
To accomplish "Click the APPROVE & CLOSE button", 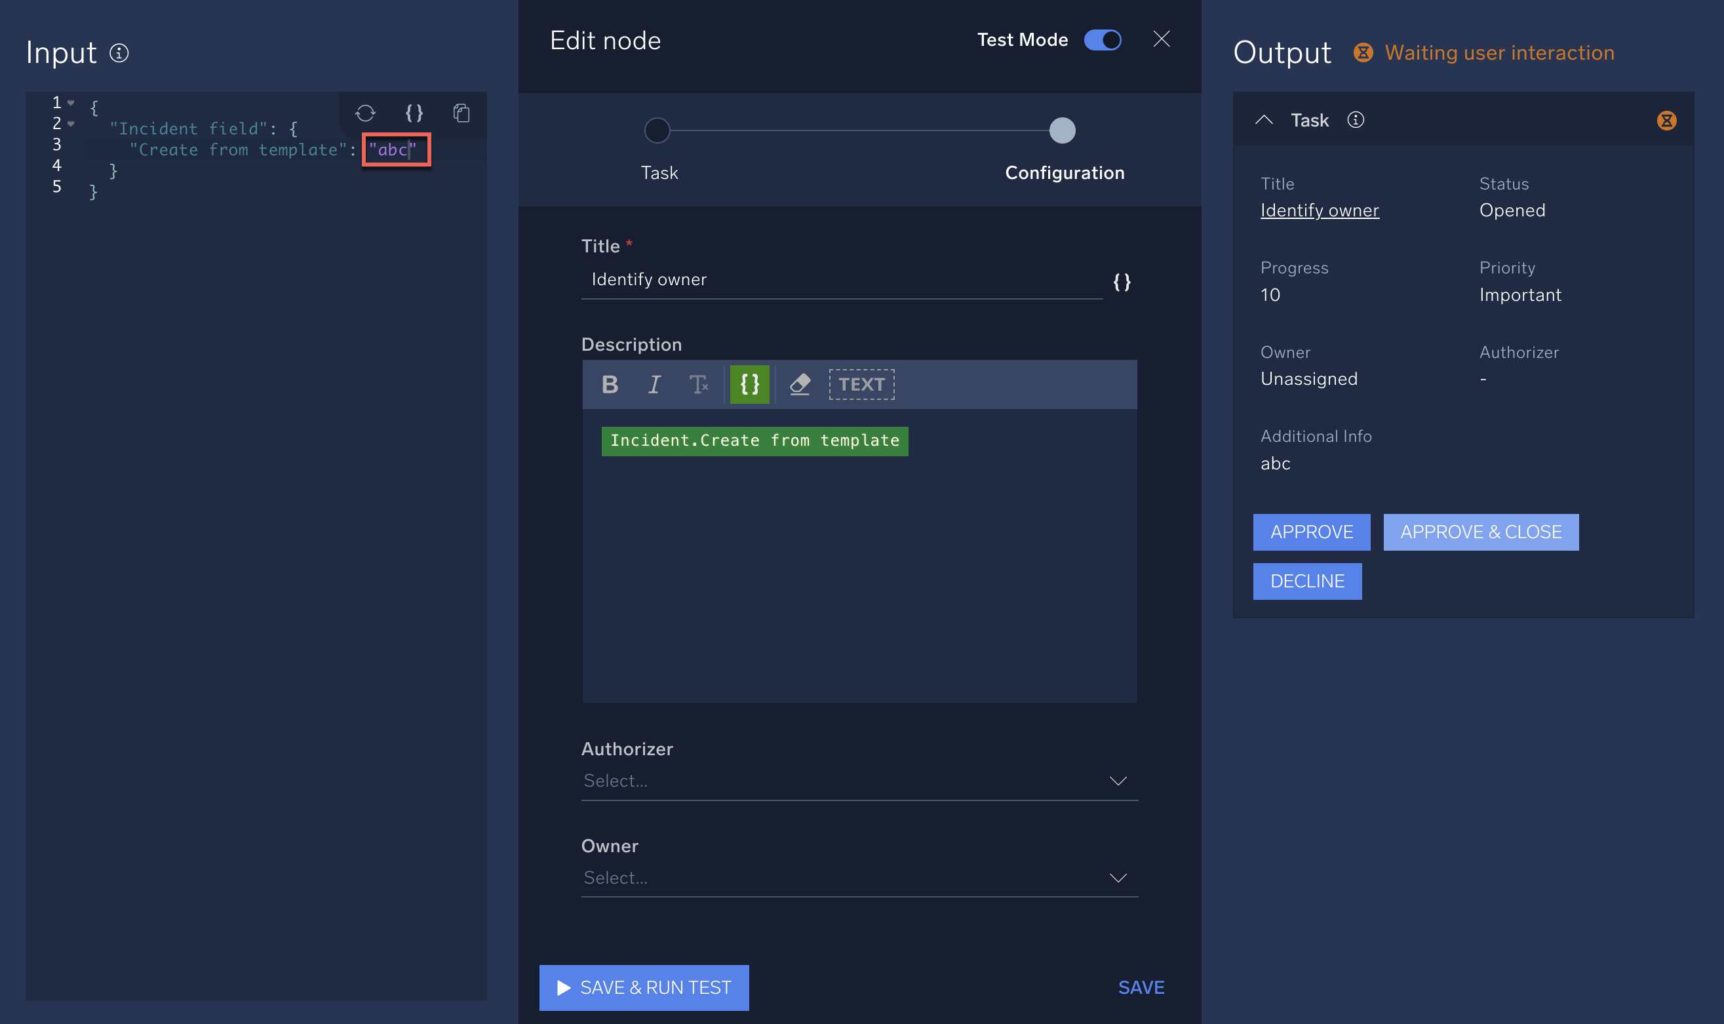I will click(1480, 532).
